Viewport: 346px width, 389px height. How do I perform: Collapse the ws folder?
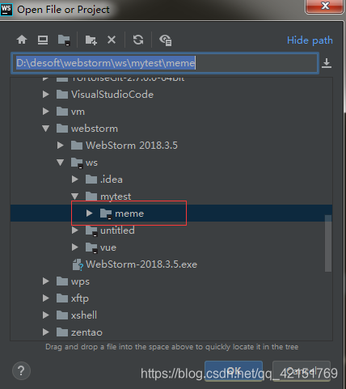click(61, 163)
